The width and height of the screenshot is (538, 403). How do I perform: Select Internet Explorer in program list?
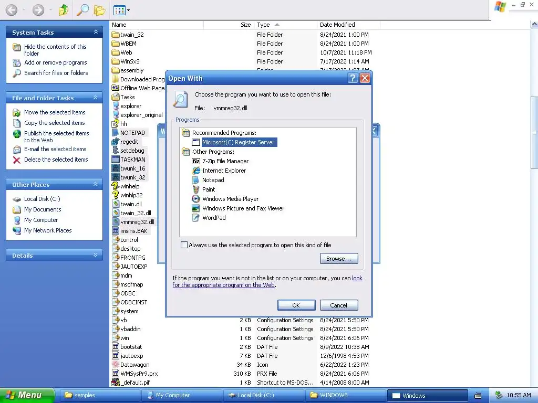pos(224,171)
